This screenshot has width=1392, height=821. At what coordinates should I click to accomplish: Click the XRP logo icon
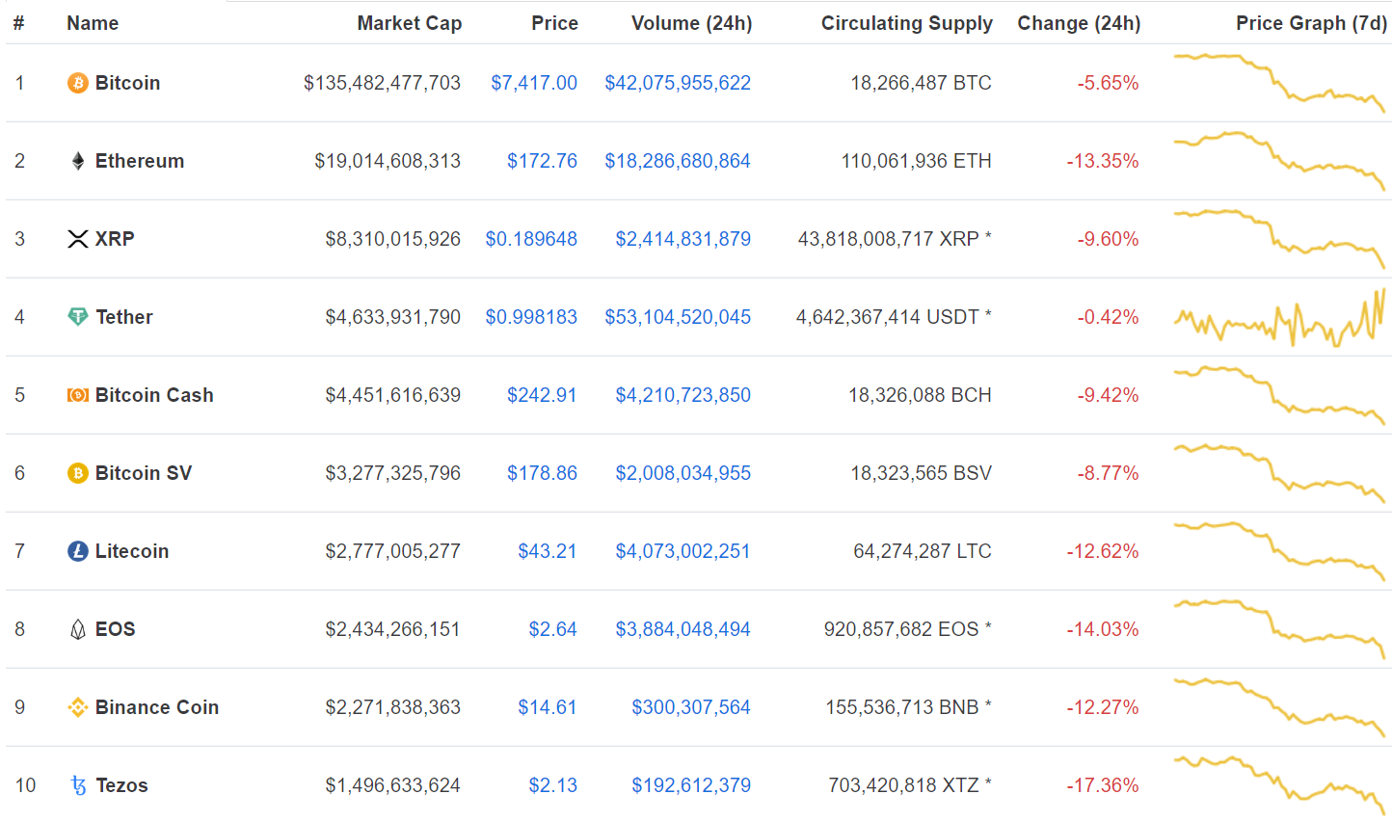(x=78, y=239)
